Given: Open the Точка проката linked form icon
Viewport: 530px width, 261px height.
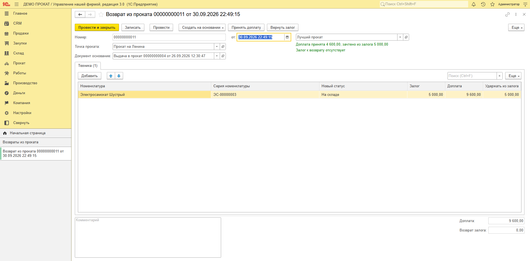Looking at the screenshot, I should pyautogui.click(x=223, y=46).
